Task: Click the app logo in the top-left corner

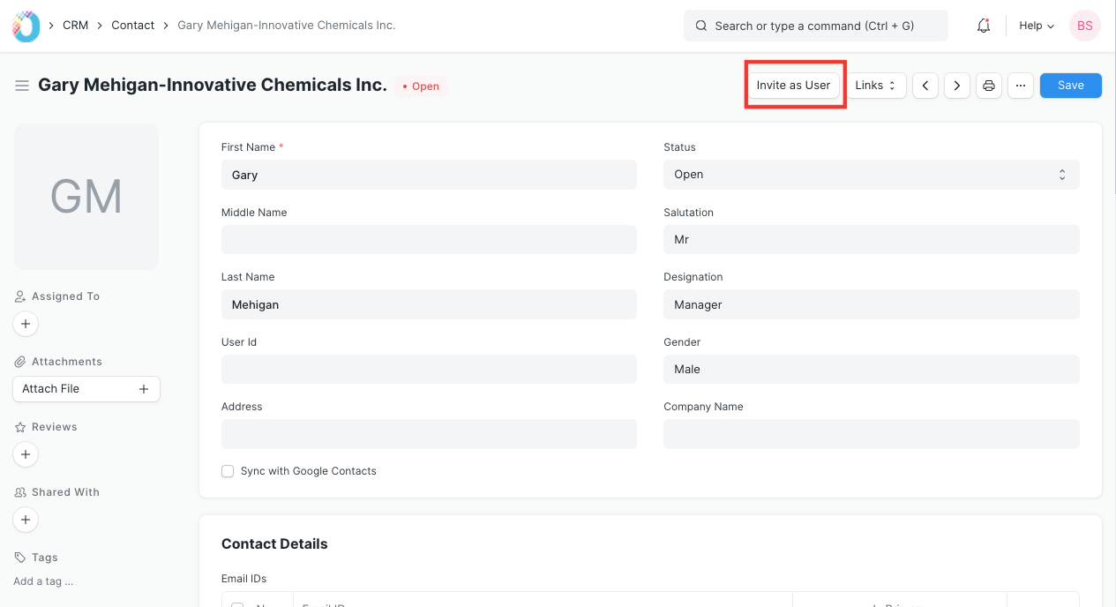Action: coord(25,26)
